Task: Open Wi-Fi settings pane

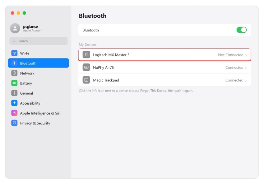Action: tap(38, 53)
